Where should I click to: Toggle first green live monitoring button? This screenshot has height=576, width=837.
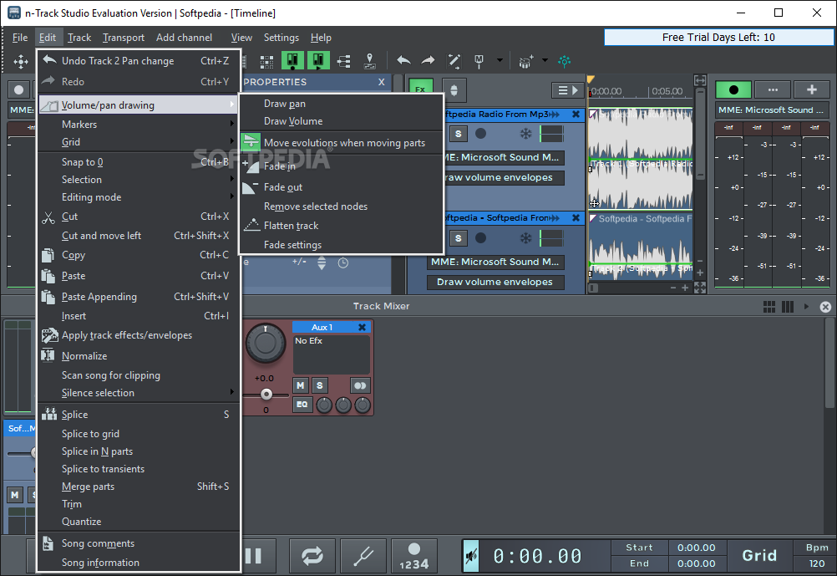292,61
